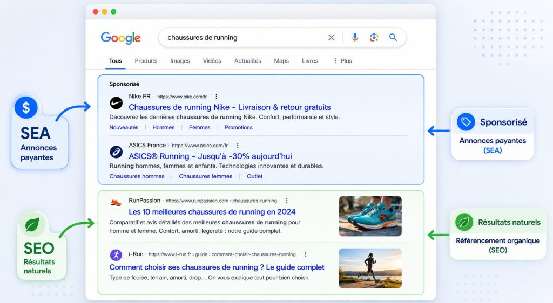Click the Sponsorisé label above ads
This screenshot has height=303, width=553.
tap(124, 84)
